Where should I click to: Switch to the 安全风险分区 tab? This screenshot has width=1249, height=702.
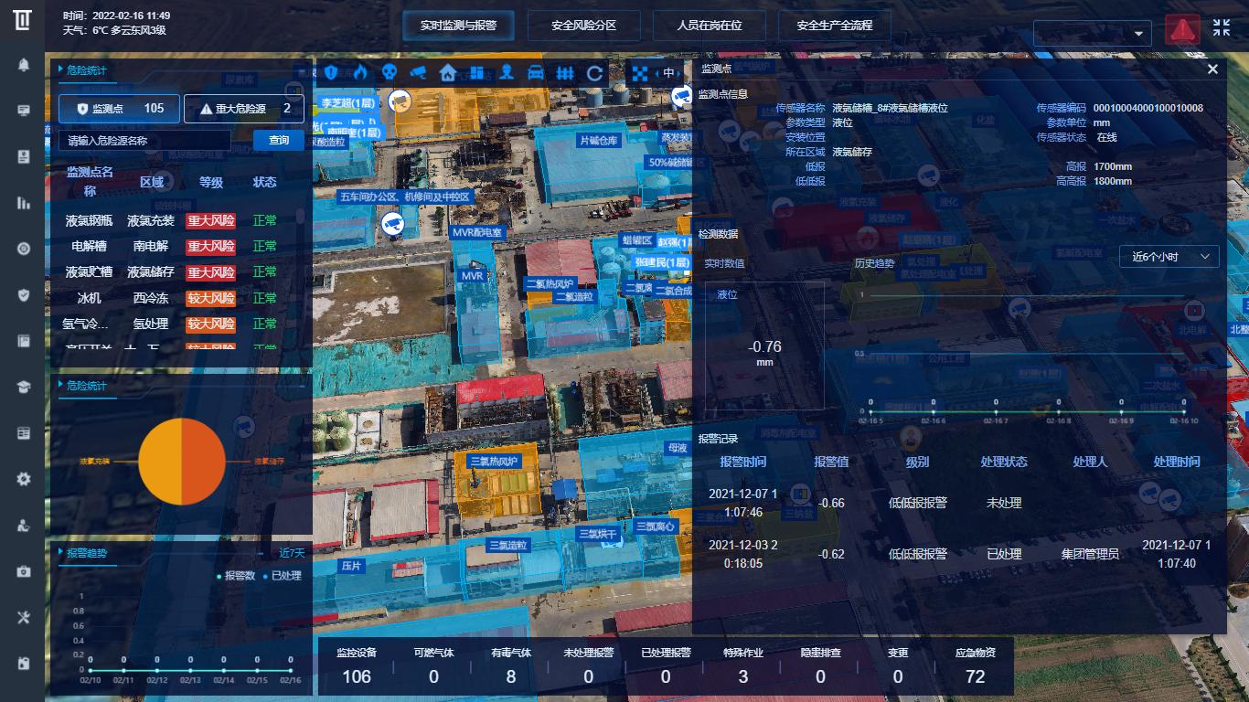click(x=584, y=26)
